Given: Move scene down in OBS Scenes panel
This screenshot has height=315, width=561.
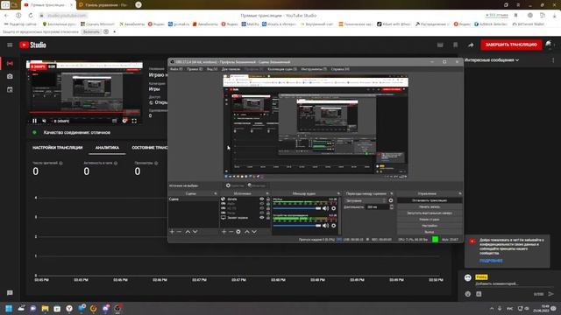Looking at the screenshot, I should tap(195, 232).
